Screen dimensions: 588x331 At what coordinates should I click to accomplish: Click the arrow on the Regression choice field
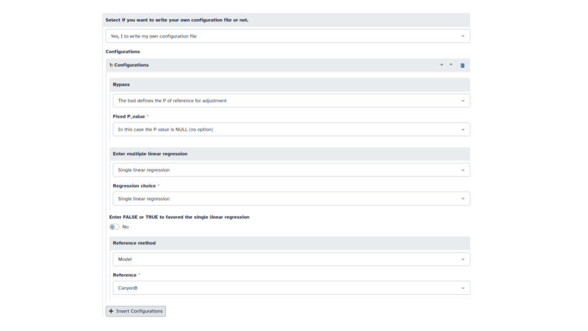[x=463, y=199]
